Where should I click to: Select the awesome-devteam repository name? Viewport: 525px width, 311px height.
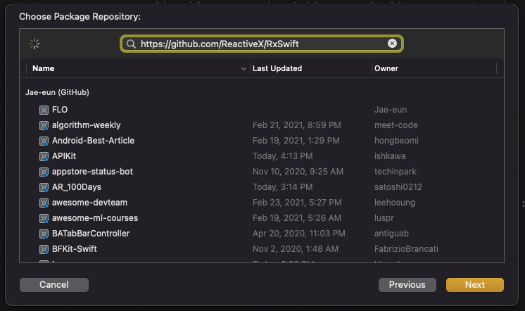[89, 203]
